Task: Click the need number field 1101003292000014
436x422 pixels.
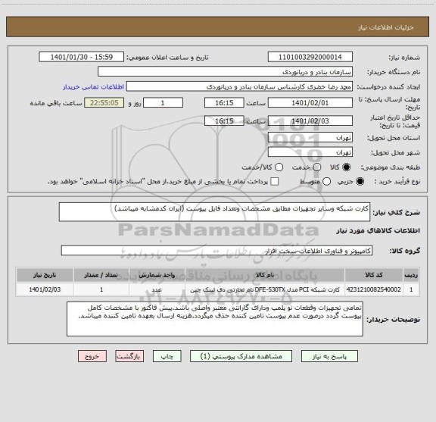Action: coord(310,57)
